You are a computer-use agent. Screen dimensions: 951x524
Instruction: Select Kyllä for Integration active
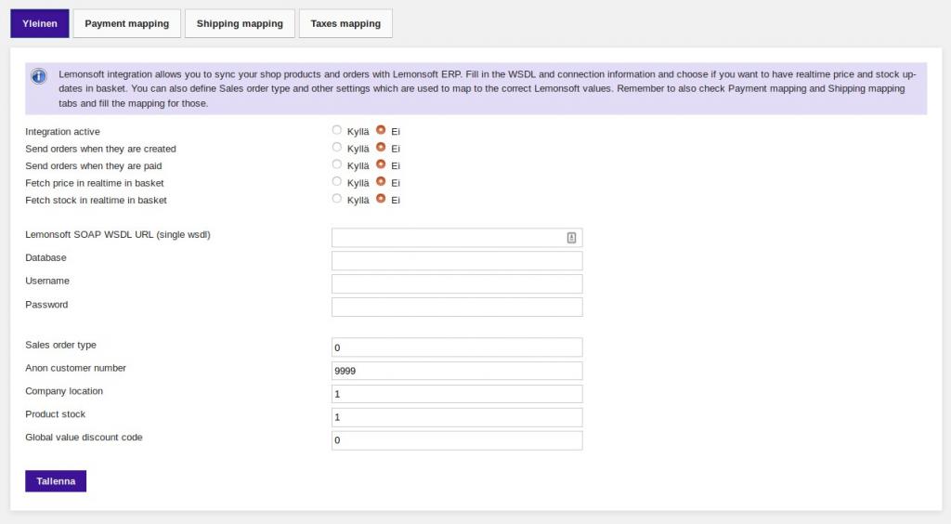(336, 130)
